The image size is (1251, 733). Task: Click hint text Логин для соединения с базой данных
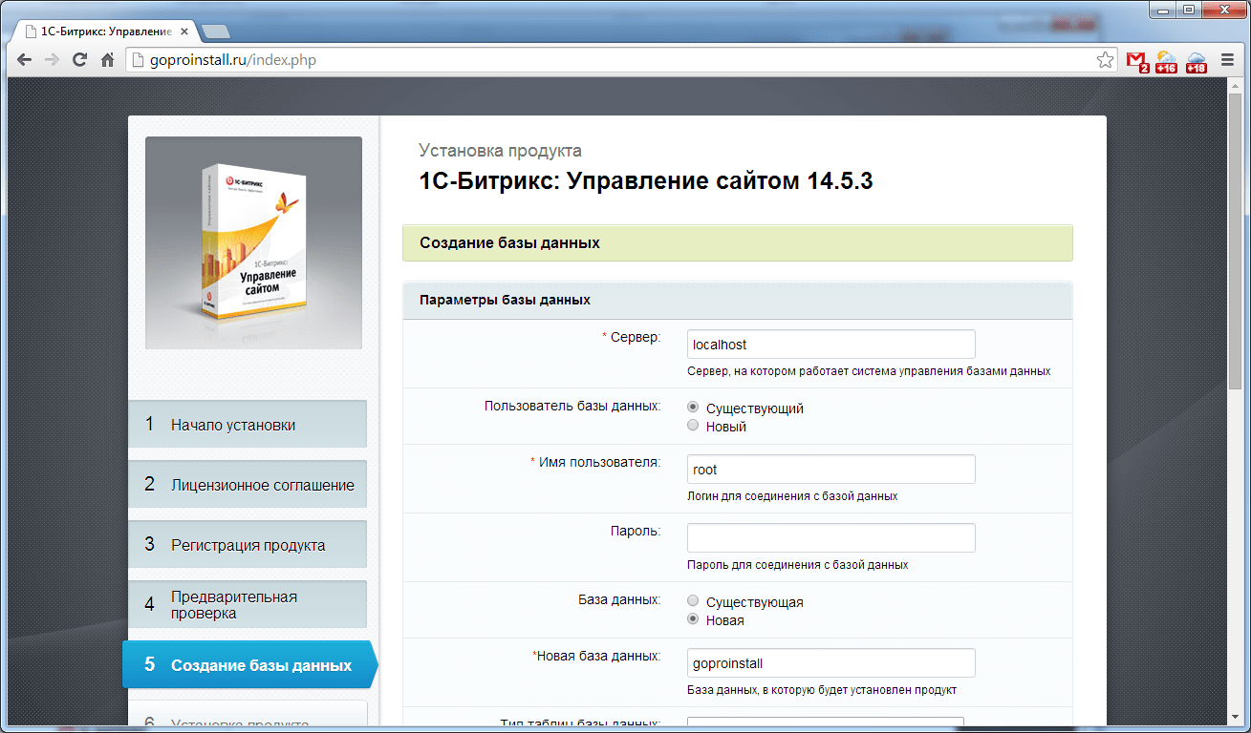pyautogui.click(x=792, y=496)
